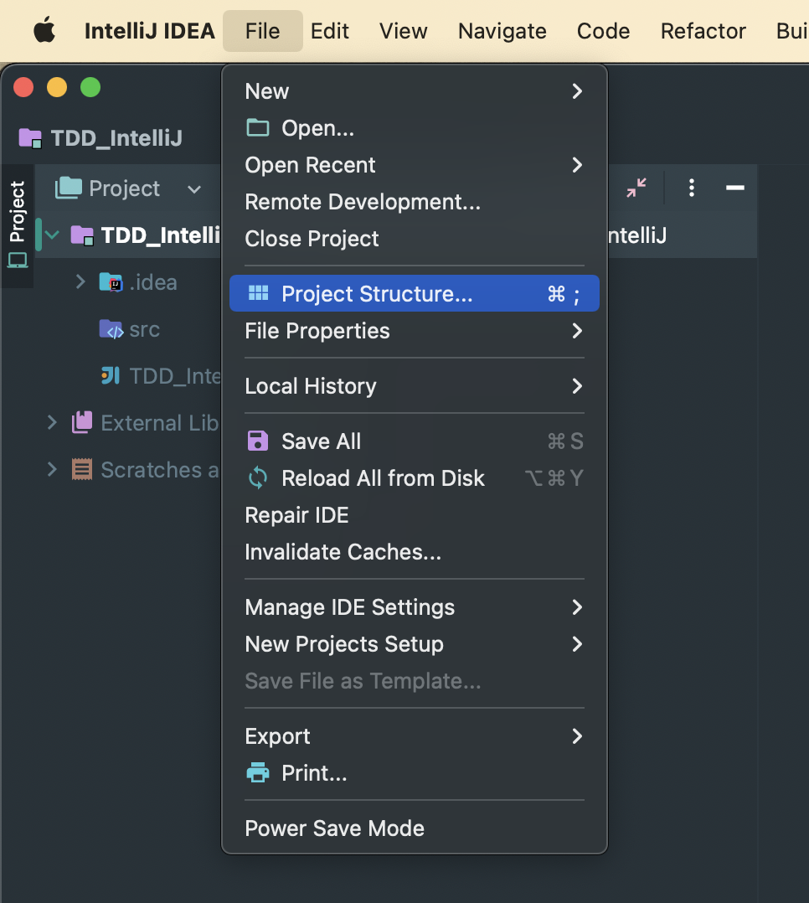This screenshot has width=809, height=903.
Task: Click the Reload All from Disk icon
Action: tap(258, 478)
